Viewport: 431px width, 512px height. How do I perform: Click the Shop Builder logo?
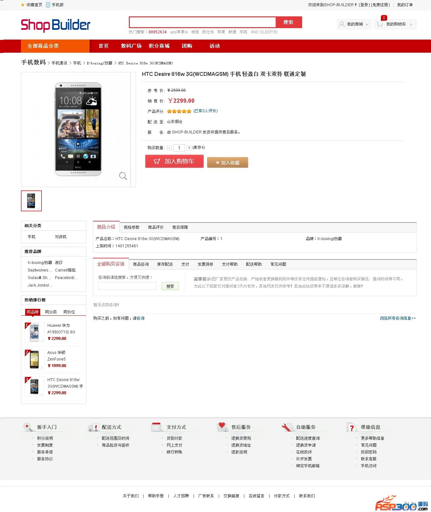point(56,25)
